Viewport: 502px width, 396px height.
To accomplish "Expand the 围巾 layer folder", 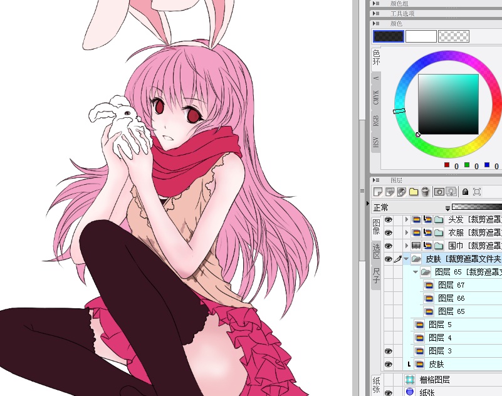I will click(407, 246).
